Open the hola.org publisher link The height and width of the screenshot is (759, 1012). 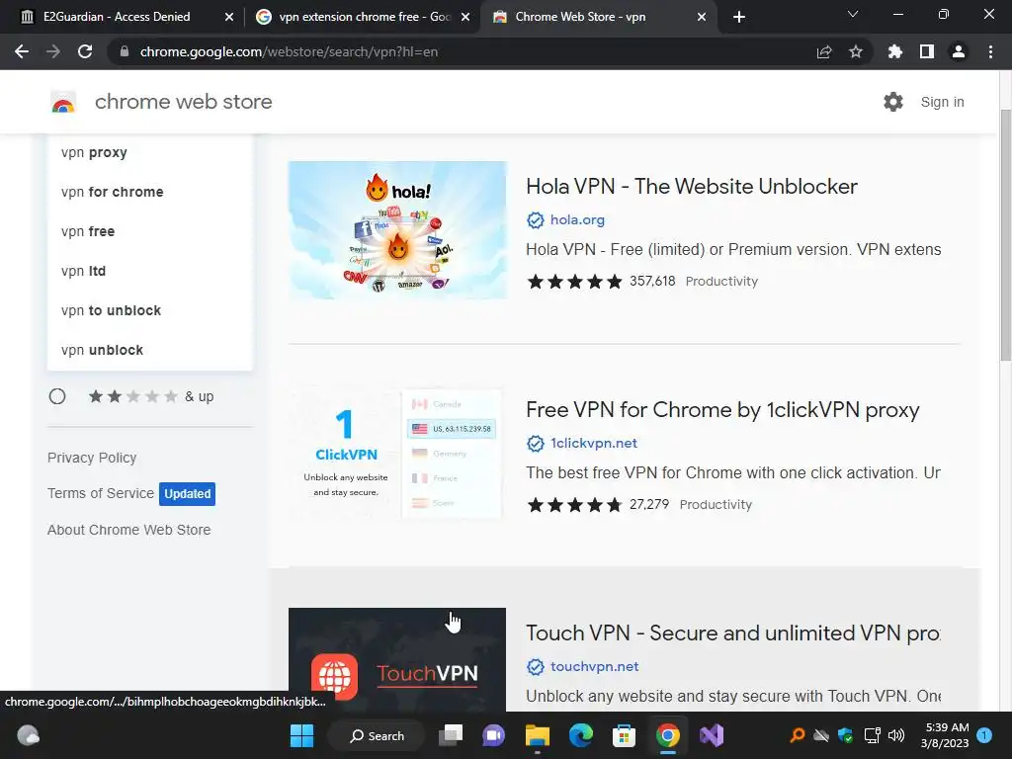click(x=577, y=220)
